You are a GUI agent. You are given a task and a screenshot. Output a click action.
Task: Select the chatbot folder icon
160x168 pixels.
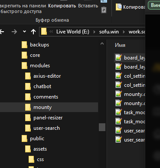coord(28,86)
